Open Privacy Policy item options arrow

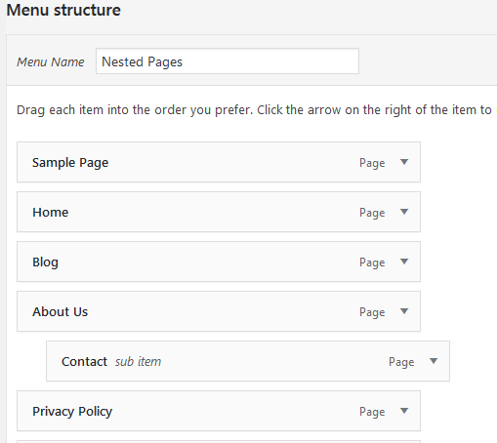click(404, 411)
